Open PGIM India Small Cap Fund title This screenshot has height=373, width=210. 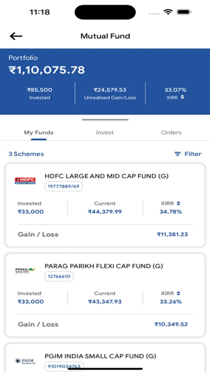pyautogui.click(x=100, y=356)
